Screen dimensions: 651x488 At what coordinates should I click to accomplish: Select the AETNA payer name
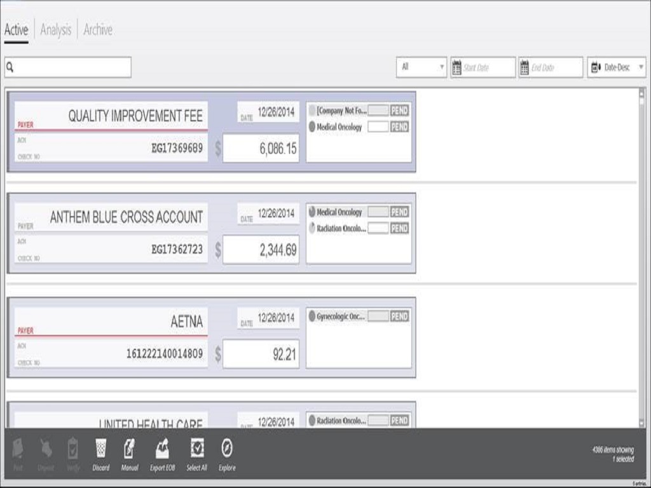click(187, 322)
